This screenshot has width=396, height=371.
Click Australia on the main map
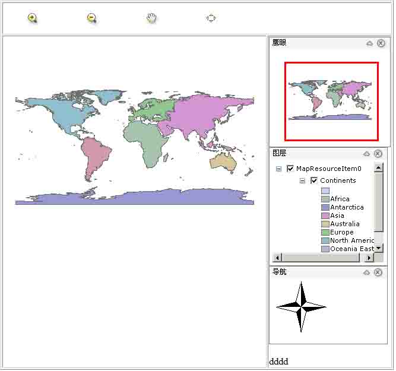pos(223,163)
